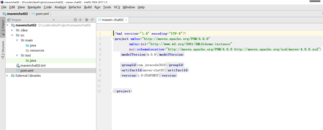Click fold marker at closing project tag

(112, 91)
